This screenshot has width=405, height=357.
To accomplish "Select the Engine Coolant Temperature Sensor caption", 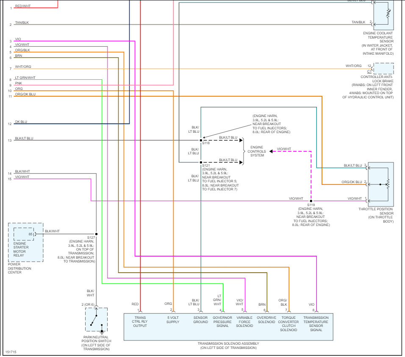I will tap(377, 43).
